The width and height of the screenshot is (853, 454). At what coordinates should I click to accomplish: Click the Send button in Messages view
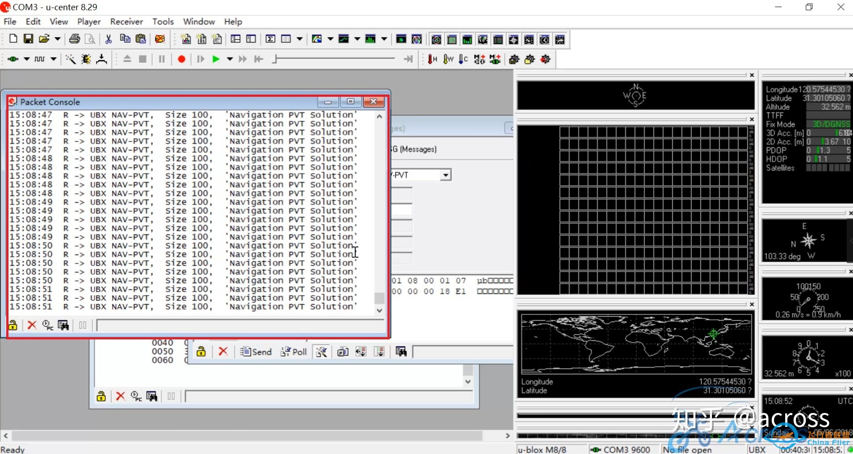pos(256,352)
